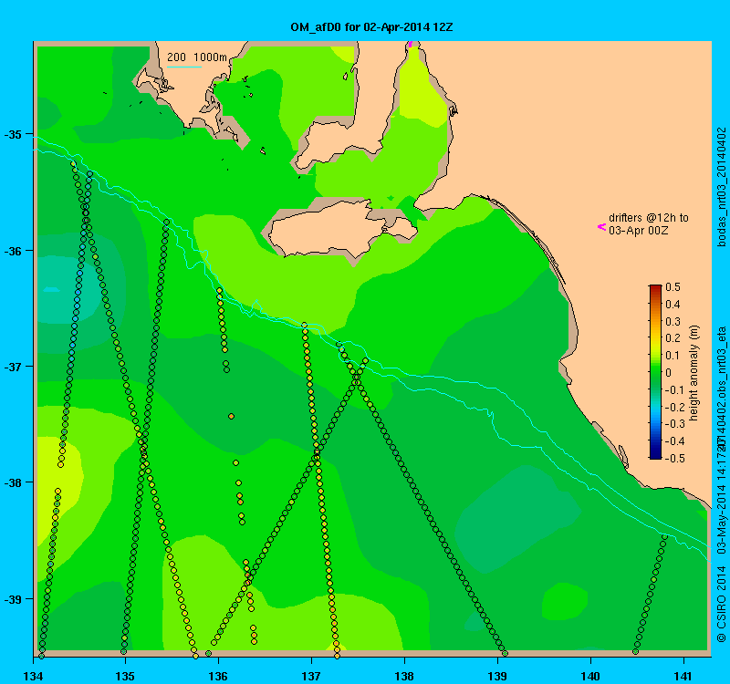Click the height anomaly color bar
The height and width of the screenshot is (684, 730).
655,372
